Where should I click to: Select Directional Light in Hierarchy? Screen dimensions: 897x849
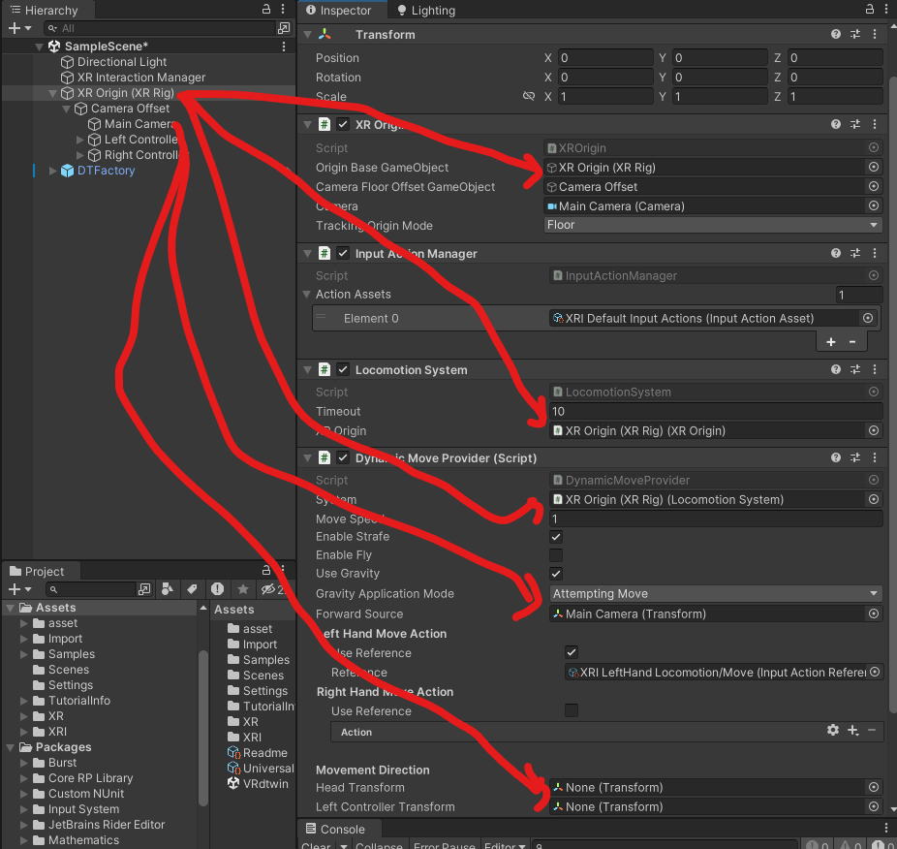tap(122, 62)
